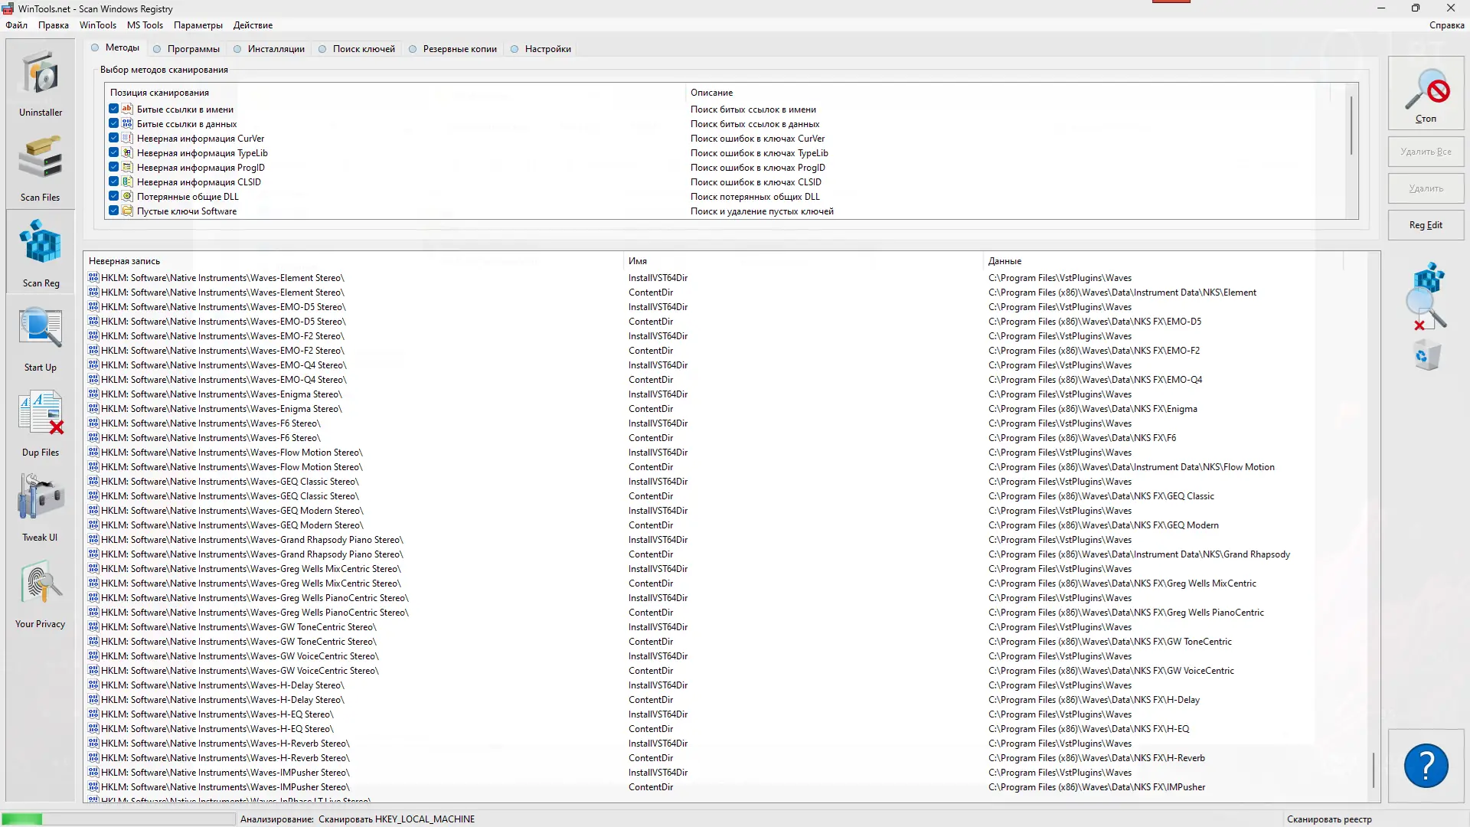Open the Uninstaller tool
Viewport: 1470px width, 827px height.
click(41, 83)
